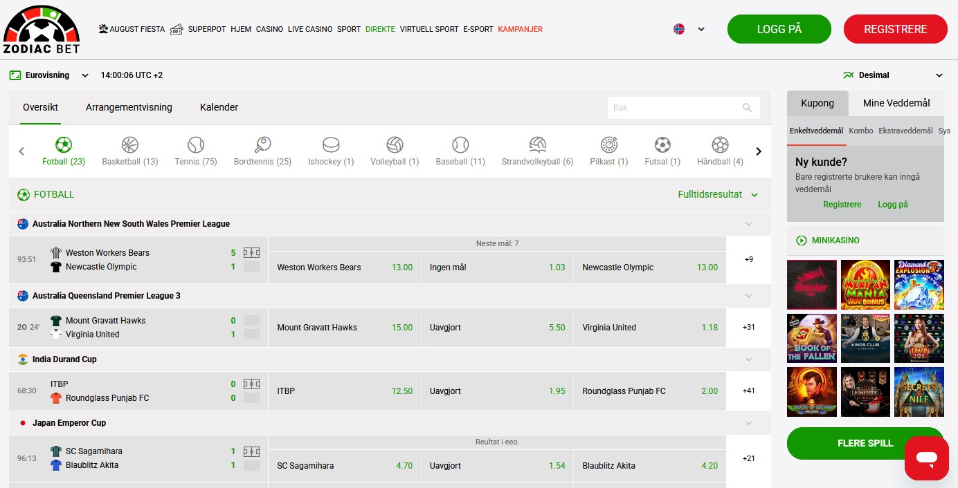Click the Norwegian flag language icon
Screen dimensions: 958x488
pyautogui.click(x=679, y=29)
